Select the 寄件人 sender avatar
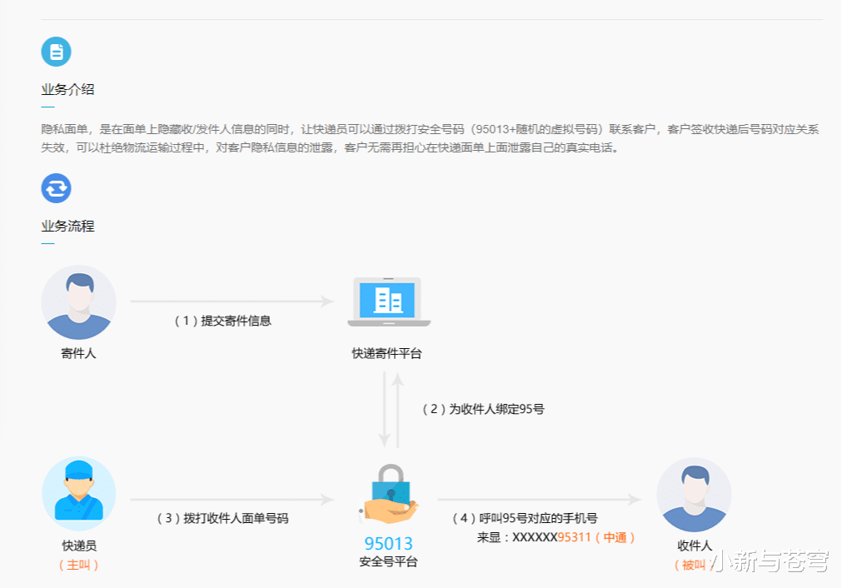Image resolution: width=842 pixels, height=588 pixels. 79,302
